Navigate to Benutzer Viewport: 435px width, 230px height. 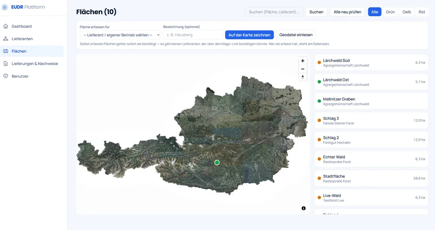[32, 76]
